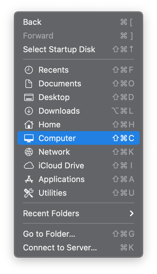Select Connect to Server… item

[x=78, y=247]
